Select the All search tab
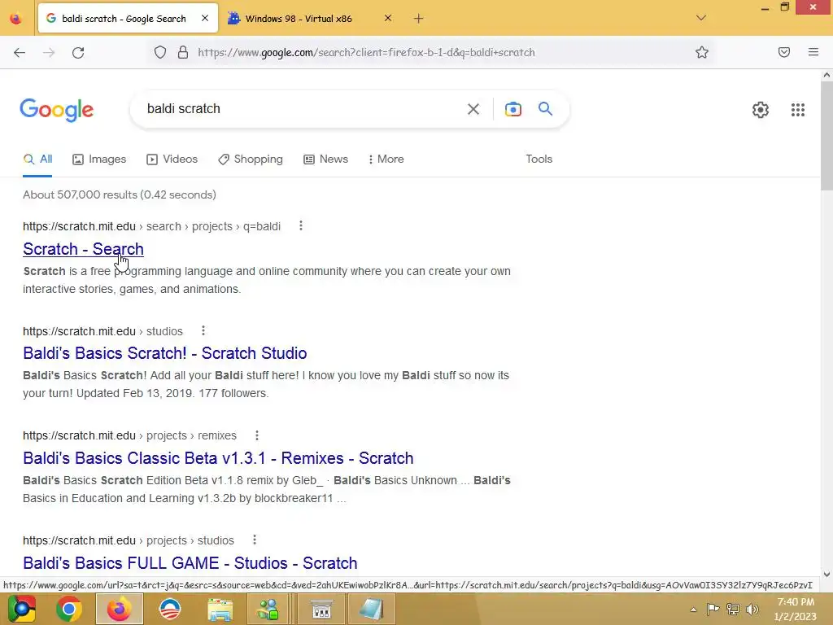The height and width of the screenshot is (625, 833). click(37, 159)
